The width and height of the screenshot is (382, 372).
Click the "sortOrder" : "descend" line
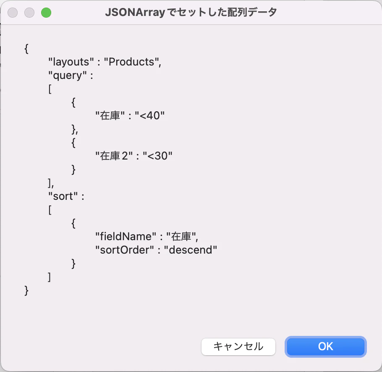[x=156, y=250]
